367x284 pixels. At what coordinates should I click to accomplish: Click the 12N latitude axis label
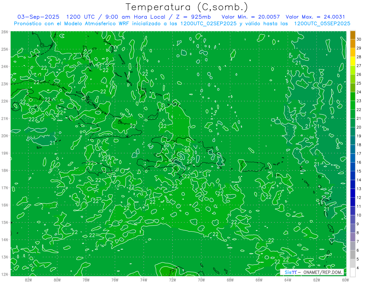coord(5,274)
